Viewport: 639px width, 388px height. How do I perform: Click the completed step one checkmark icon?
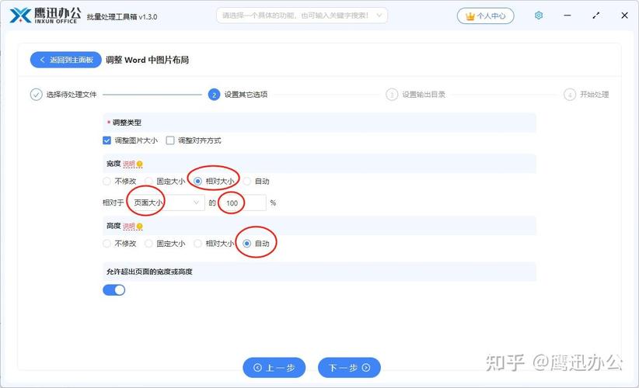coord(36,95)
